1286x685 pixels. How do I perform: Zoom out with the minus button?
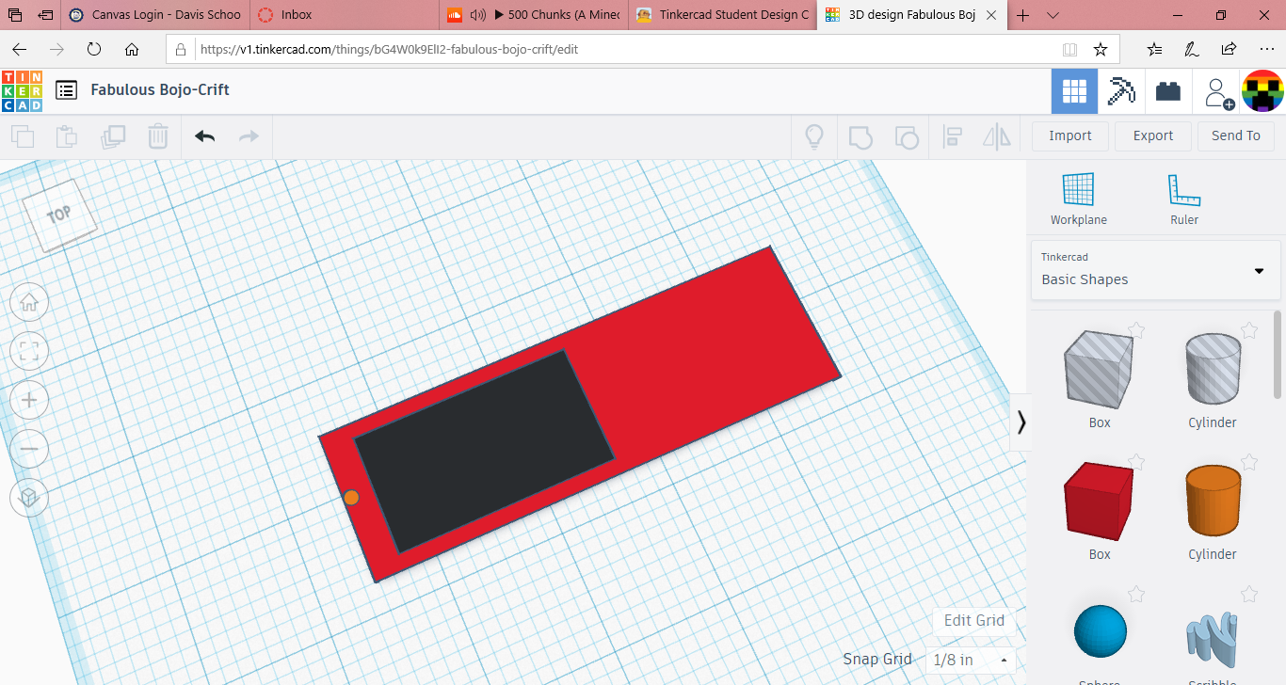(29, 449)
